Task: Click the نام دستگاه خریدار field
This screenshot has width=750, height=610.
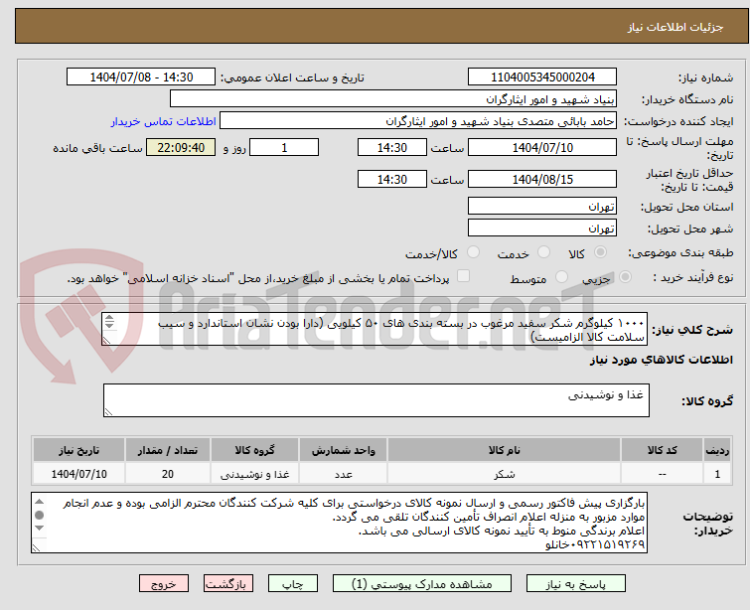Action: pyautogui.click(x=393, y=99)
